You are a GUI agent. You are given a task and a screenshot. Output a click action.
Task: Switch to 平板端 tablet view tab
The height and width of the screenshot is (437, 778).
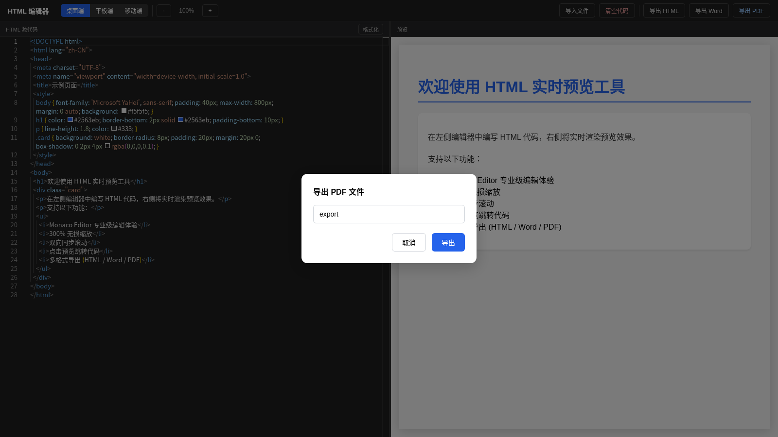[x=104, y=11]
